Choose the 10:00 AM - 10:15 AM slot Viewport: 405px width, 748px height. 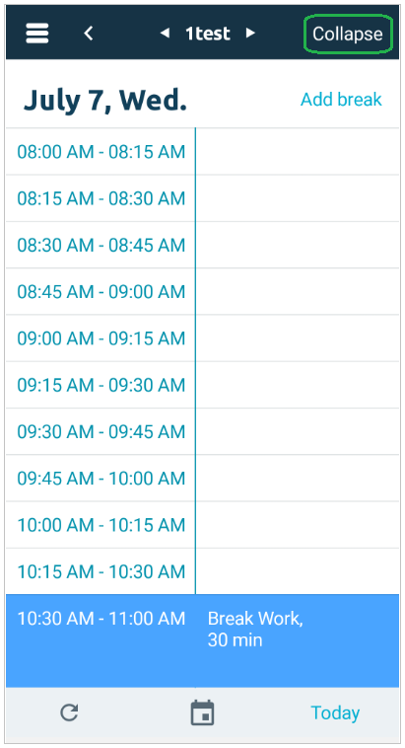click(203, 525)
